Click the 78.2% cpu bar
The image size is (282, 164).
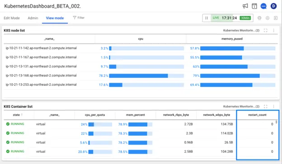pos(146,75)
